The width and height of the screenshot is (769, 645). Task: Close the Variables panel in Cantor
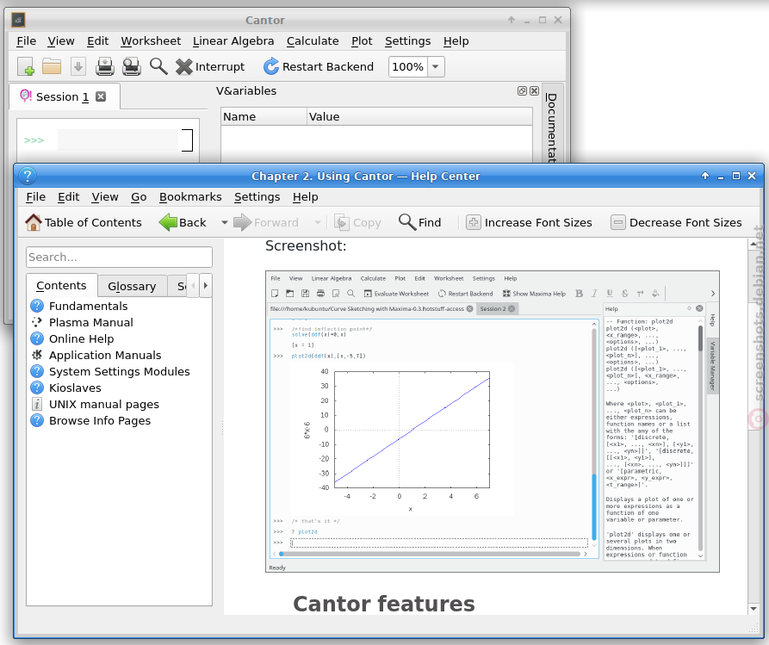click(x=534, y=90)
